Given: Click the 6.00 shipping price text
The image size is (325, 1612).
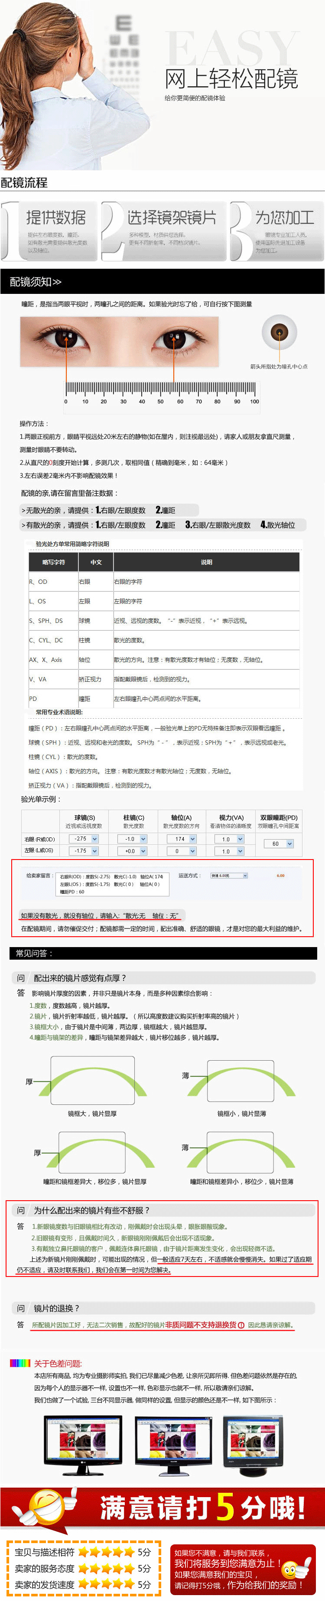Looking at the screenshot, I should [280, 876].
